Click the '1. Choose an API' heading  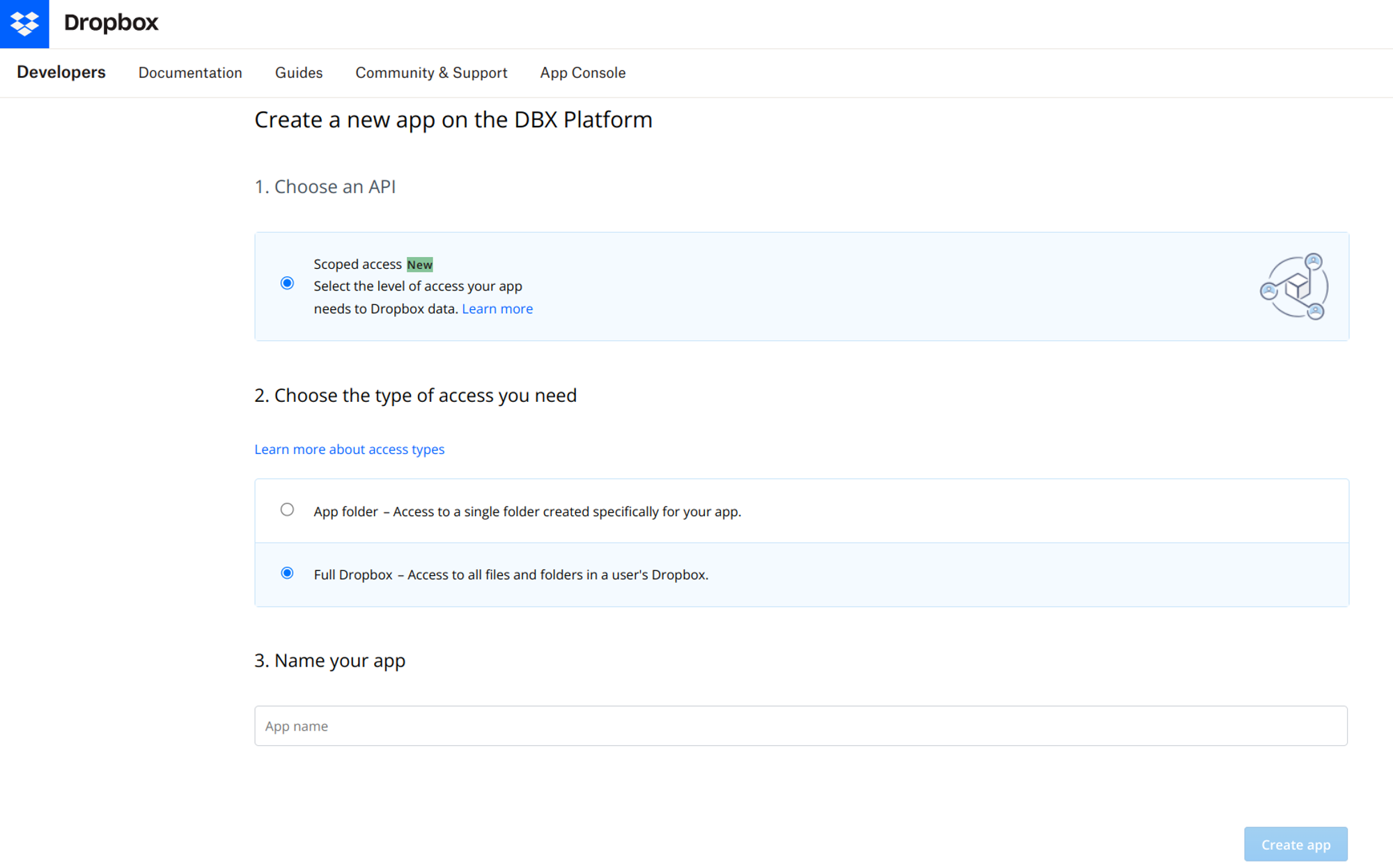coord(325,187)
